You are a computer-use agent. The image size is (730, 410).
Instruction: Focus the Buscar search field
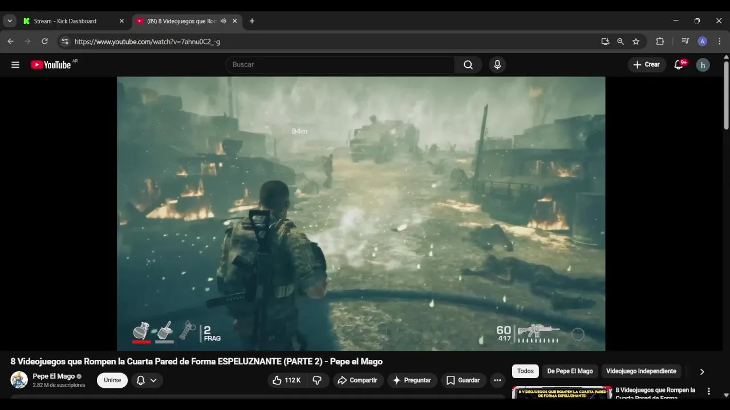340,65
